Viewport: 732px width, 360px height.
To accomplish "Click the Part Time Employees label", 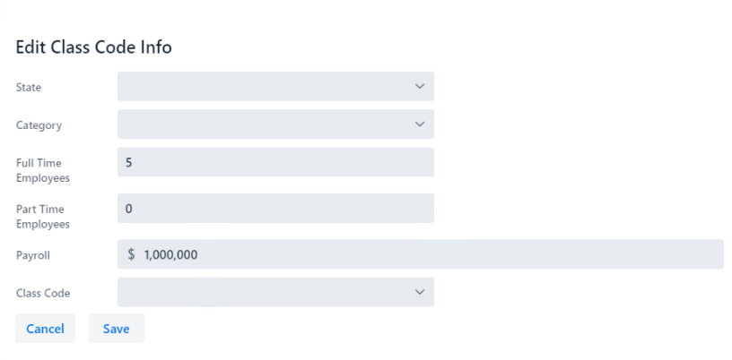I will 43,217.
